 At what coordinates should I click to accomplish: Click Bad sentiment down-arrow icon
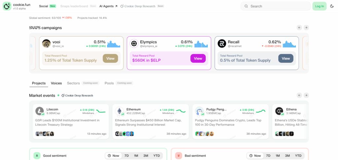179,156
